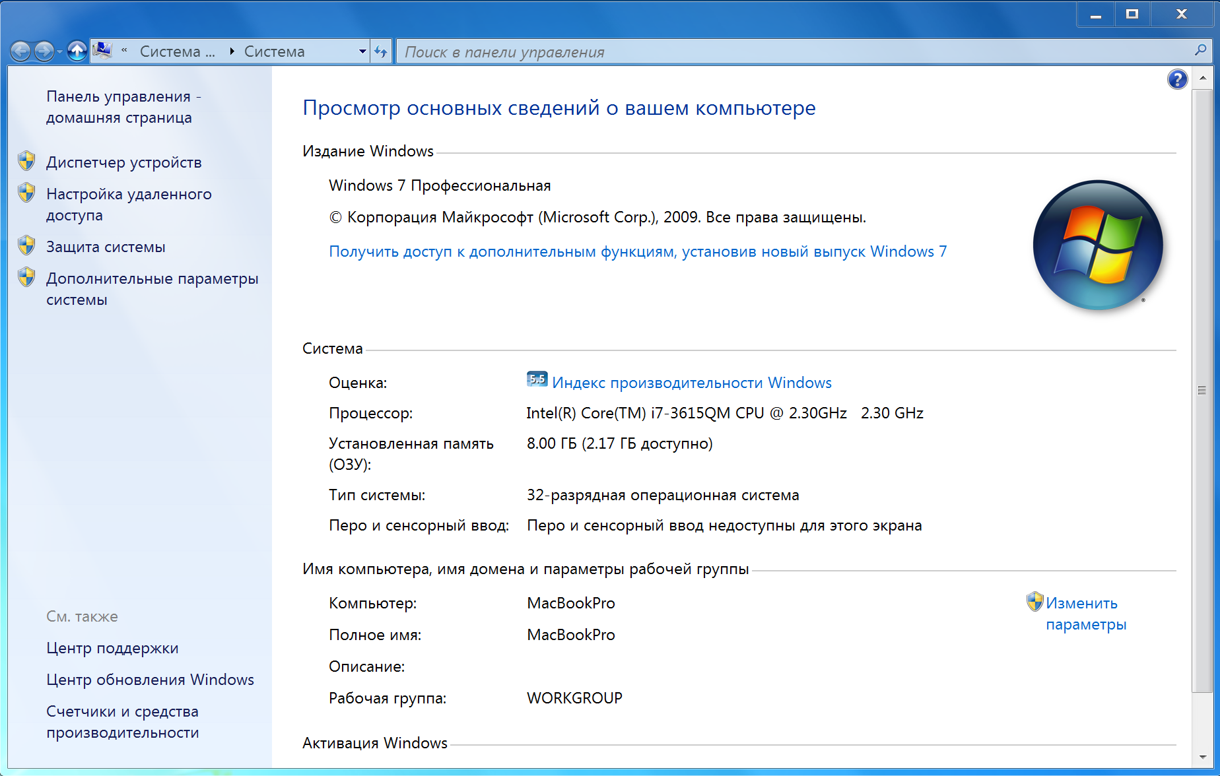Click the '32-разрядная операционная система' text
This screenshot has height=776, width=1220.
point(663,495)
